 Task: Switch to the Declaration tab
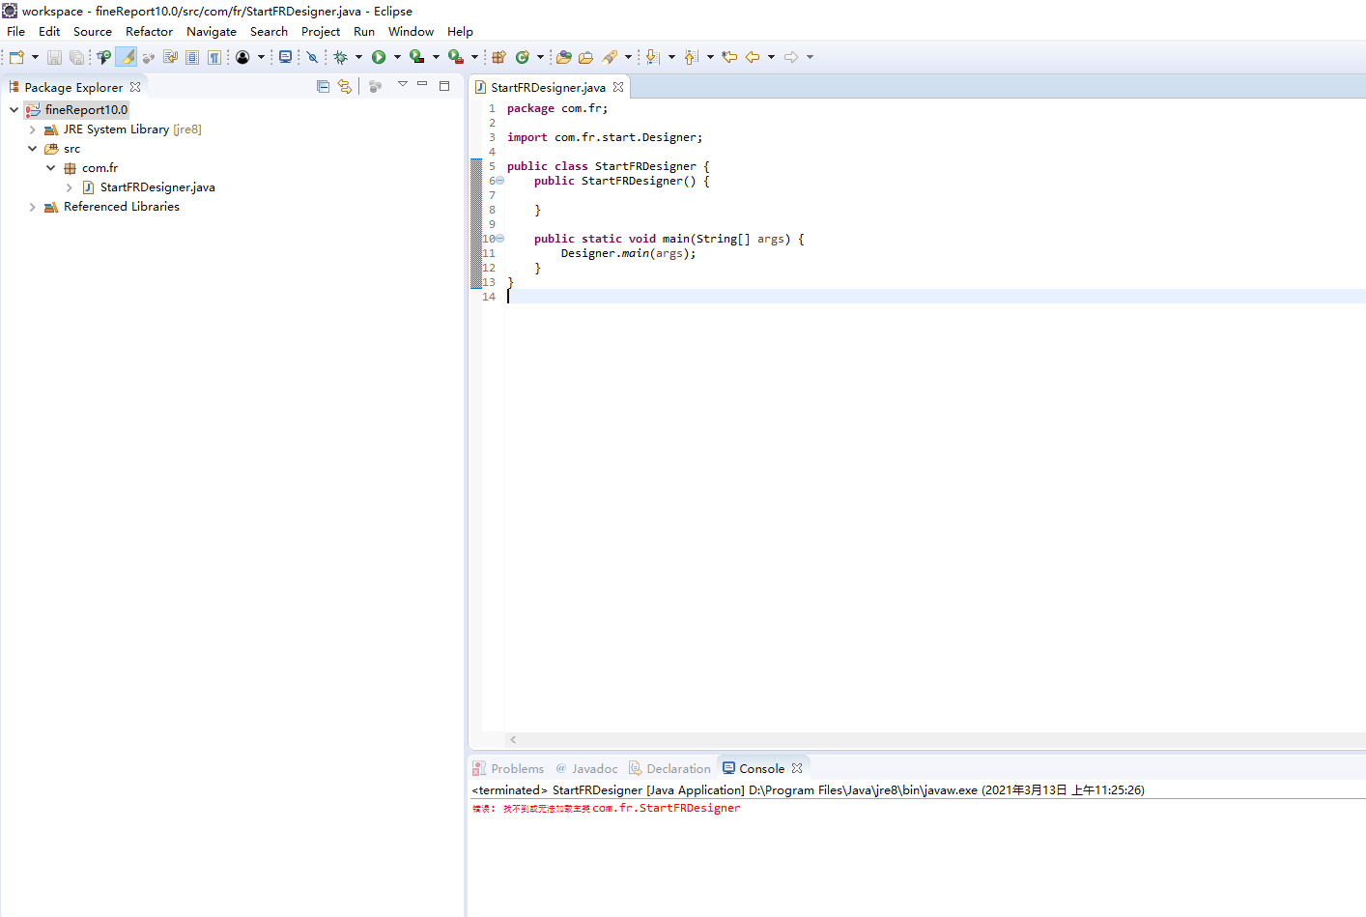click(669, 769)
